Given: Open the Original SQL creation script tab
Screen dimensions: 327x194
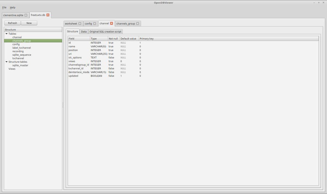Looking at the screenshot, I should point(105,32).
